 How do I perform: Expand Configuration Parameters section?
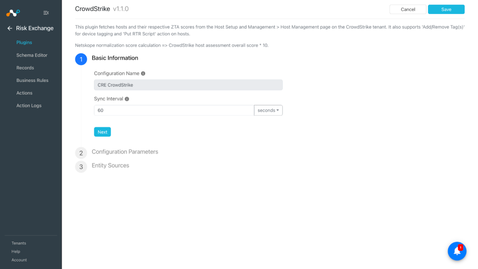coord(125,152)
